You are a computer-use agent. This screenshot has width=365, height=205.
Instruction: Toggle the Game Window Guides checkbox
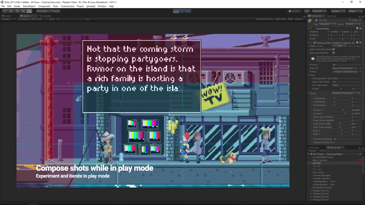coord(333,49)
